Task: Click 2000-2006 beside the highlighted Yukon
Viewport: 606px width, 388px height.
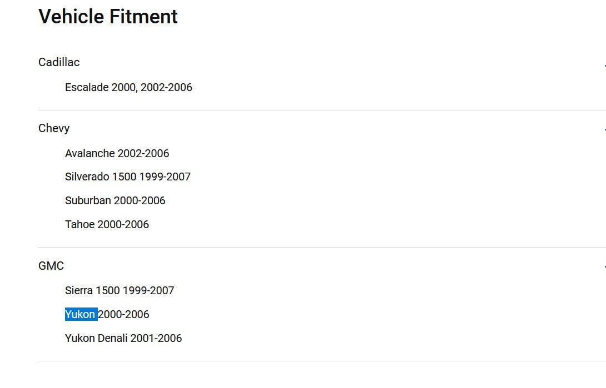Action: tap(124, 314)
